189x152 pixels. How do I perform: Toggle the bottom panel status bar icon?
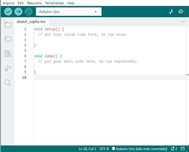[183, 149]
